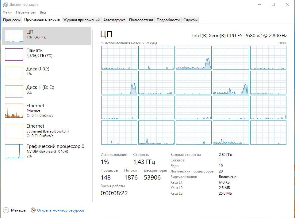Switch to the Процессы tab
Image resolution: width=295 pixels, height=218 pixels.
tap(12, 20)
